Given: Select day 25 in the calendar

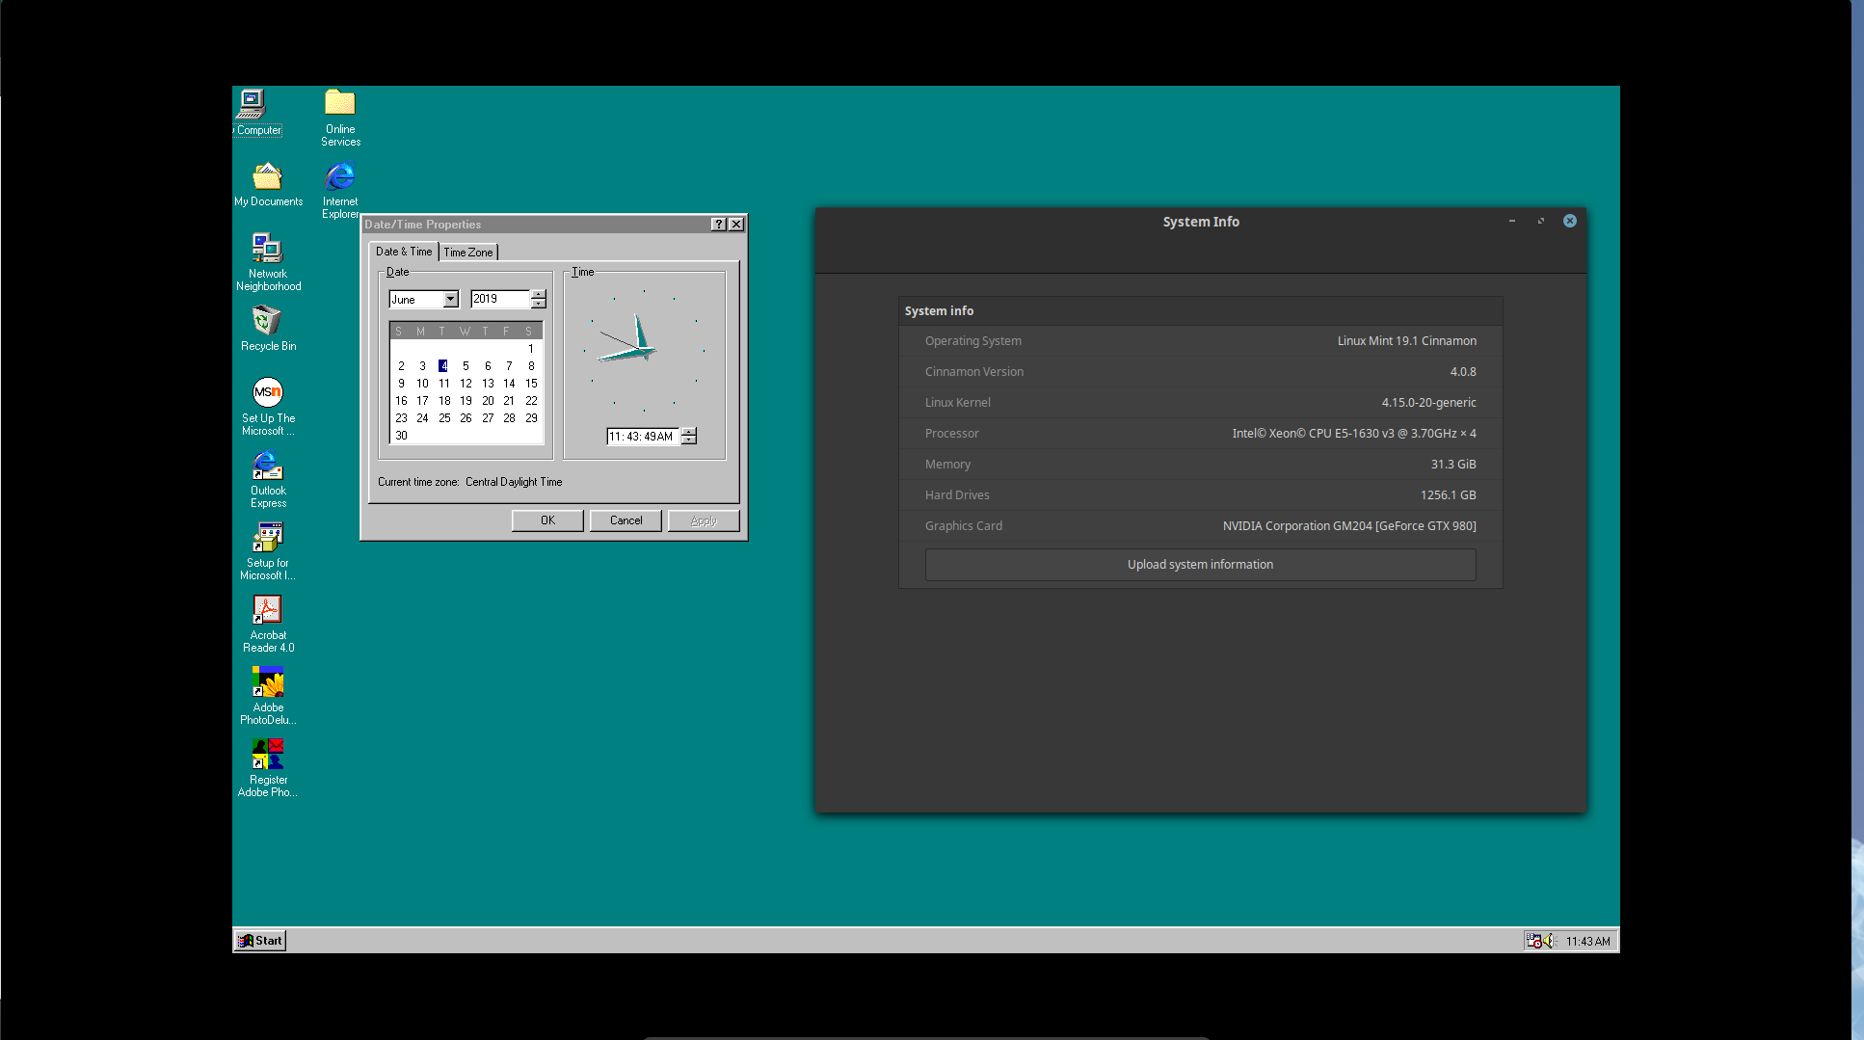Looking at the screenshot, I should point(444,418).
